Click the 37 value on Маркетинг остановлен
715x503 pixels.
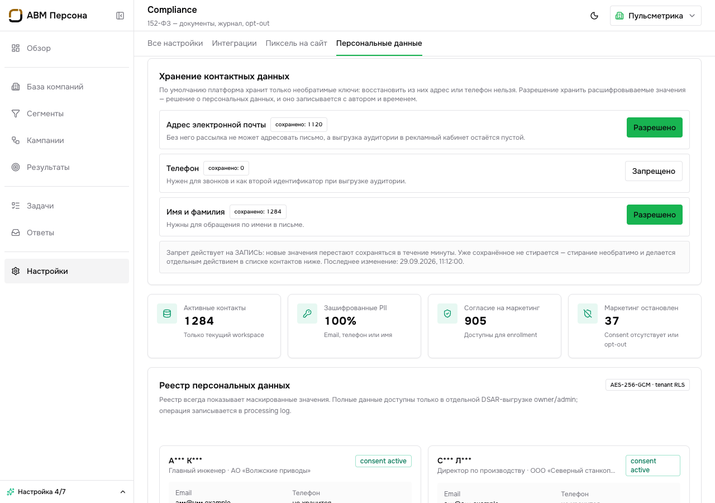click(x=612, y=321)
